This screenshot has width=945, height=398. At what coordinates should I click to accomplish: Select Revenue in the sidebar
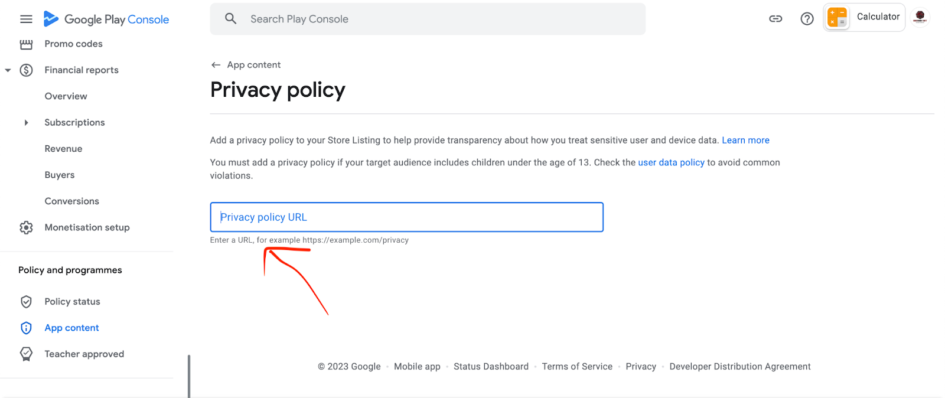click(x=63, y=149)
